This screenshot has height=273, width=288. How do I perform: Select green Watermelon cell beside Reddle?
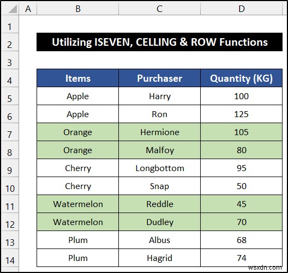(77, 204)
